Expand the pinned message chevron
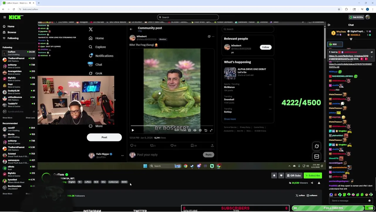 [x=372, y=57]
